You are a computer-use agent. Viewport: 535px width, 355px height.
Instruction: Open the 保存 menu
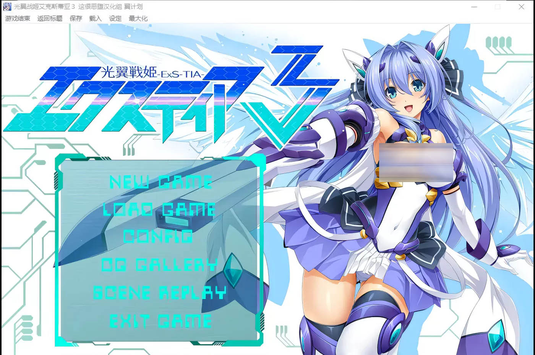[x=76, y=18]
